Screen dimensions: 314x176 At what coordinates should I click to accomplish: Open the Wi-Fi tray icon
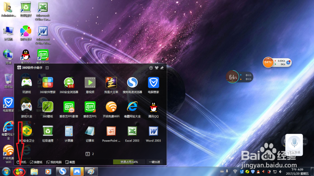(x=235, y=171)
